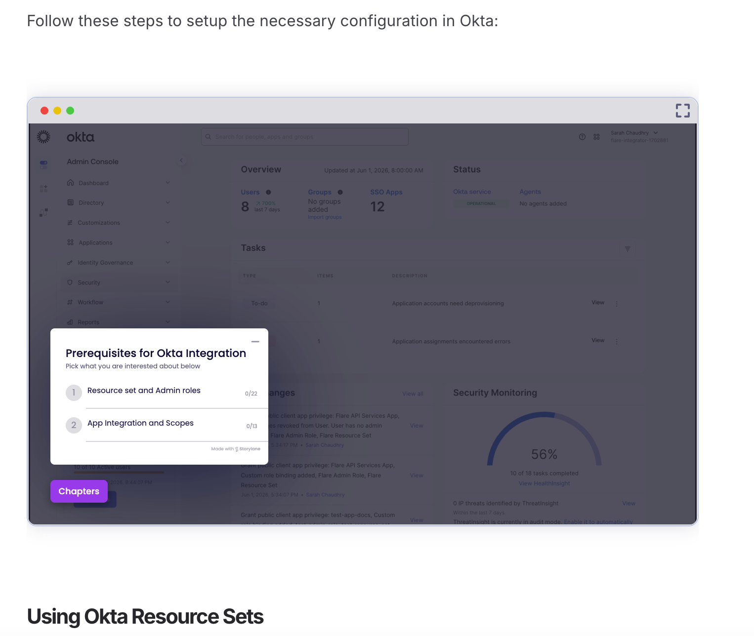Open the Okta service status link
754x636 pixels.
tap(472, 192)
